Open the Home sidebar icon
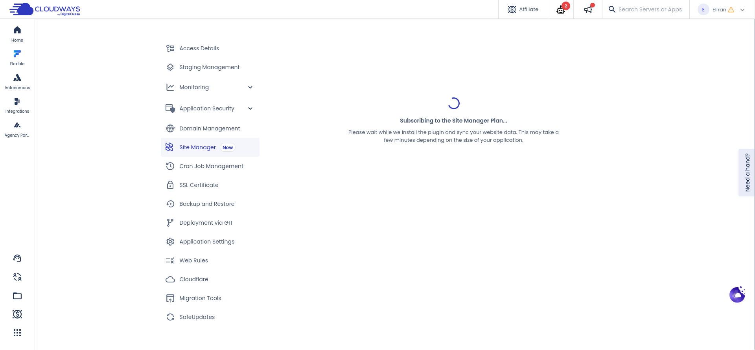This screenshot has width=755, height=350. point(17,30)
